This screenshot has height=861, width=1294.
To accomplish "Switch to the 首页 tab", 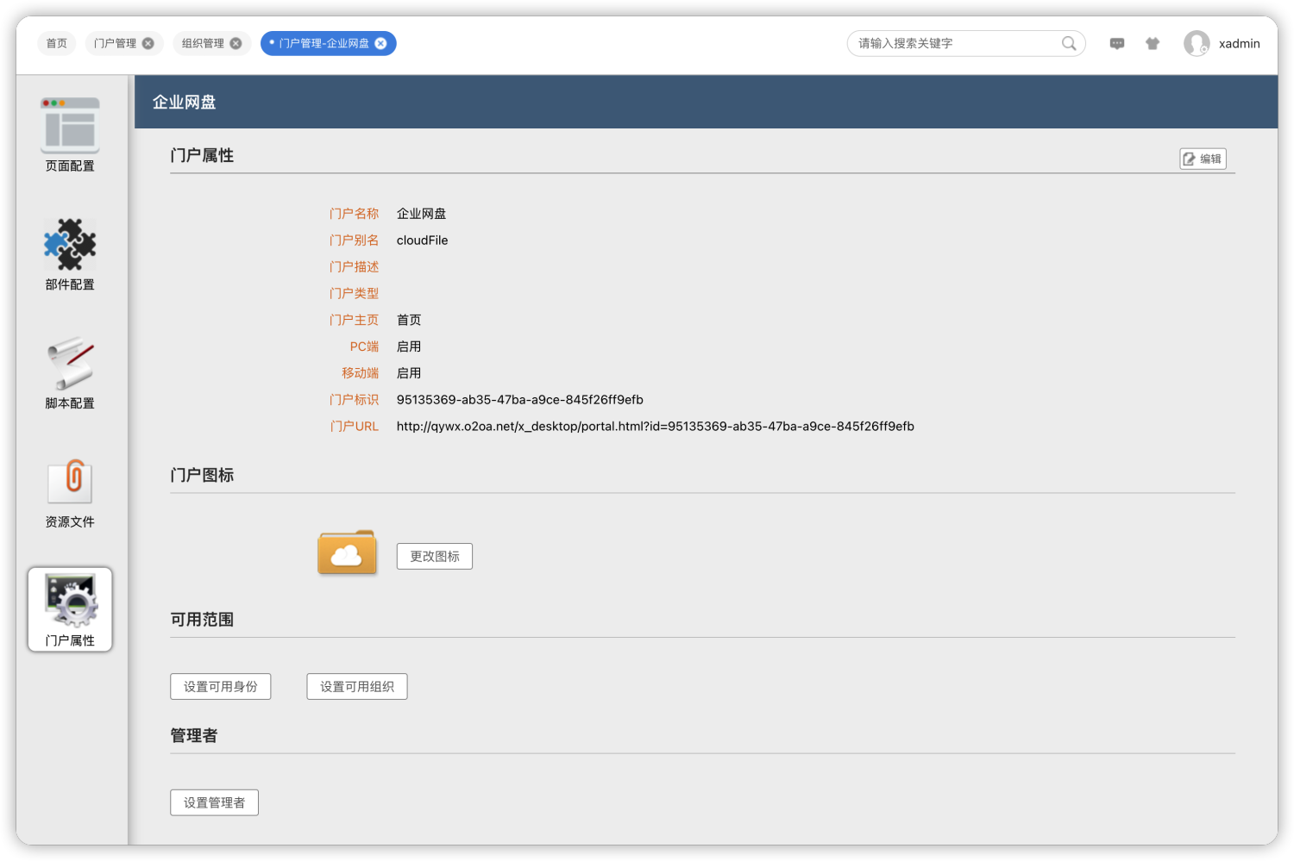I will tap(57, 43).
